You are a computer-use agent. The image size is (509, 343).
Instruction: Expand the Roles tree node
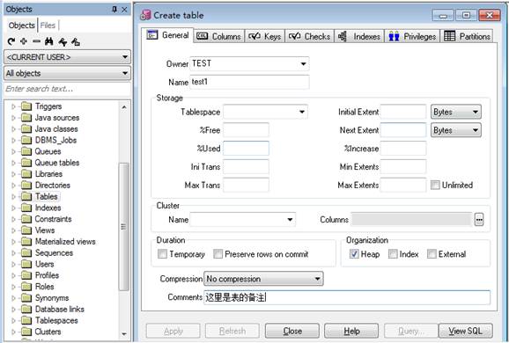click(13, 287)
